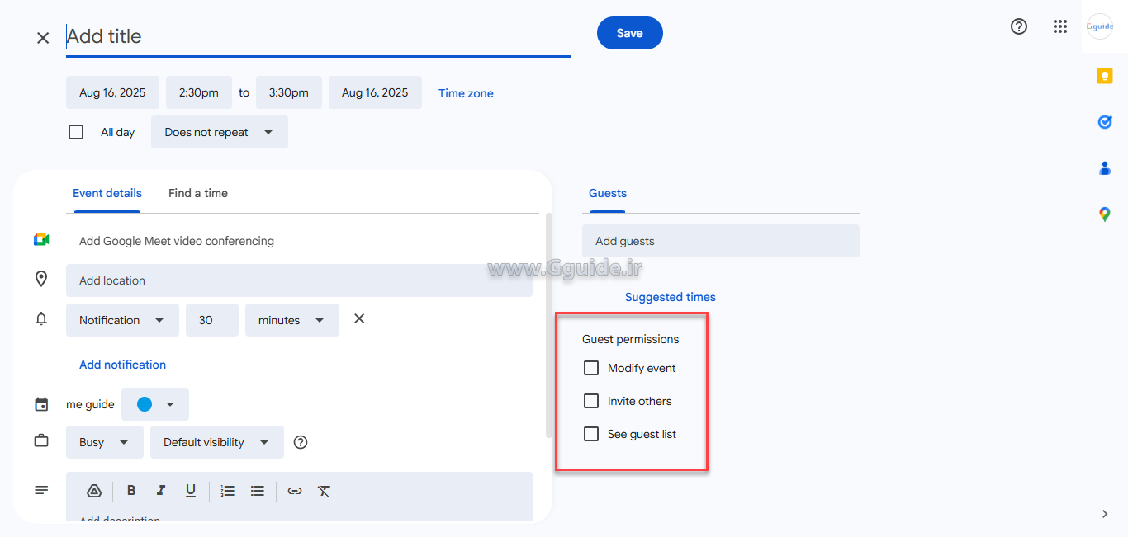The image size is (1128, 537).
Task: Open the Default visibility dropdown
Action: [x=216, y=442]
